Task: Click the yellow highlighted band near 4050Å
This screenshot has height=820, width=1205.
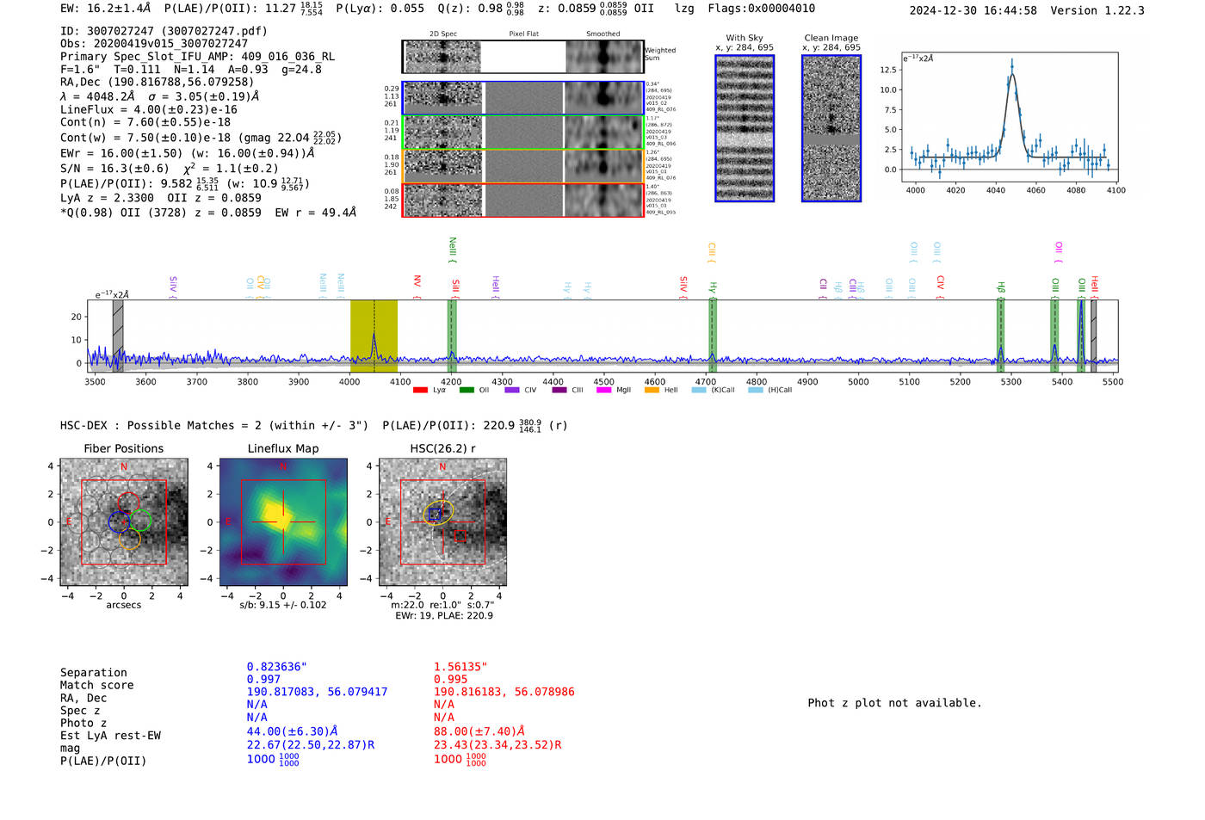Action: (x=374, y=336)
